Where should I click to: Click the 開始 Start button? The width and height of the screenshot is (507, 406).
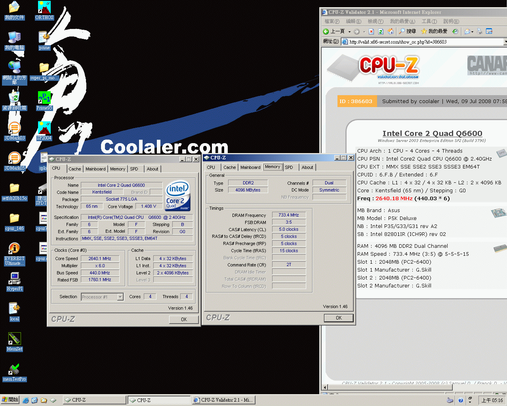(x=10, y=400)
